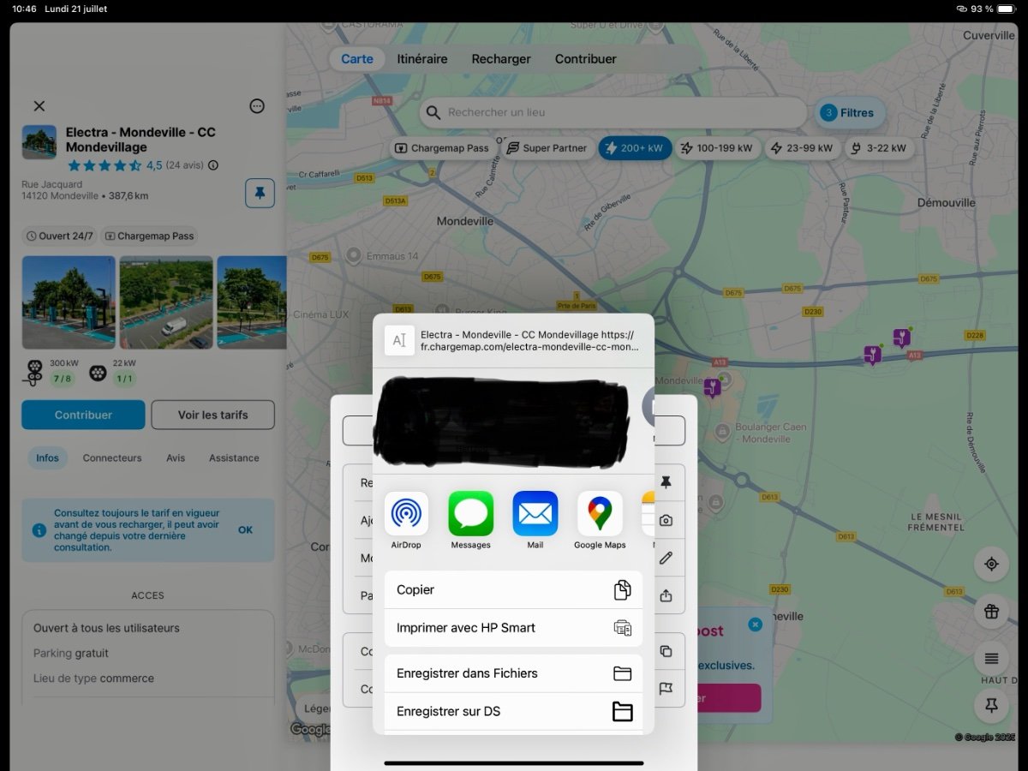Tap the copy icon in the background menu
The image size is (1028, 771).
coord(666,651)
